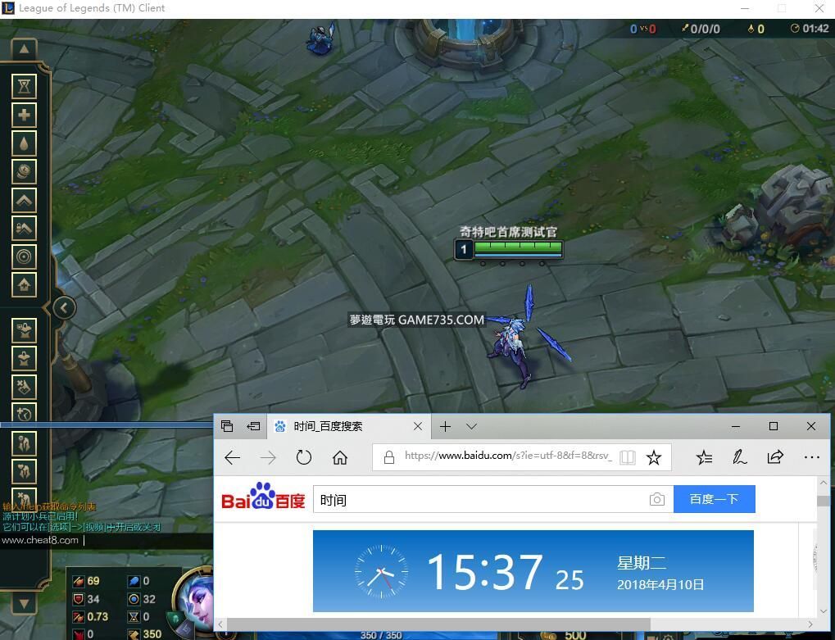
Task: Click the dummy-with-flag spawn icon
Action: pyautogui.click(x=24, y=330)
